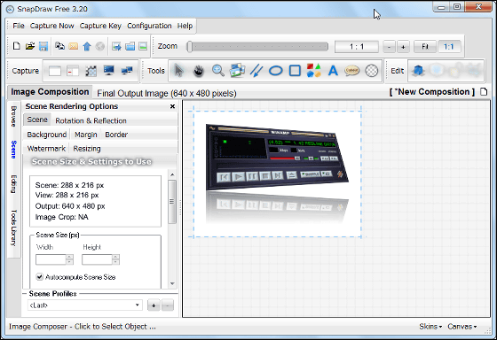Open the File menu
Viewport: 497px width, 340px height.
[19, 26]
